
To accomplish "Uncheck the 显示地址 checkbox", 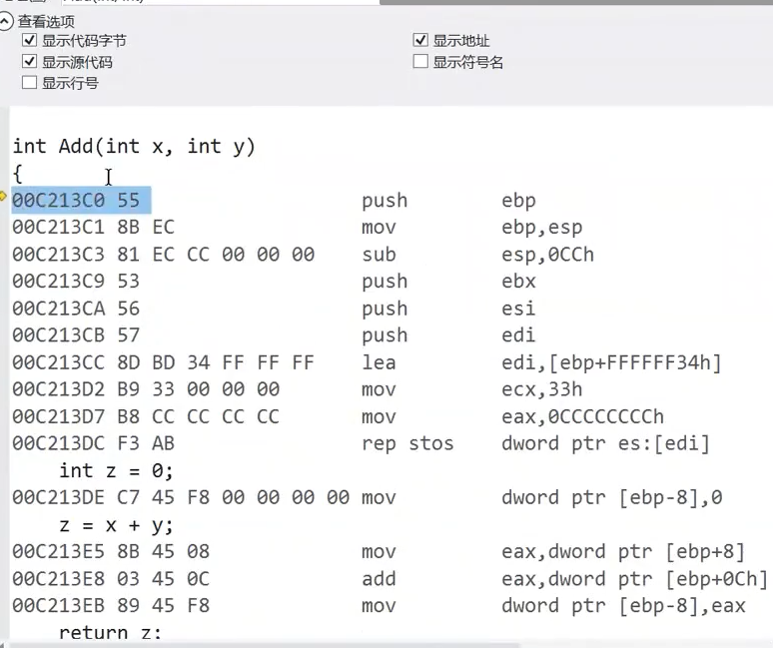I will 420,40.
